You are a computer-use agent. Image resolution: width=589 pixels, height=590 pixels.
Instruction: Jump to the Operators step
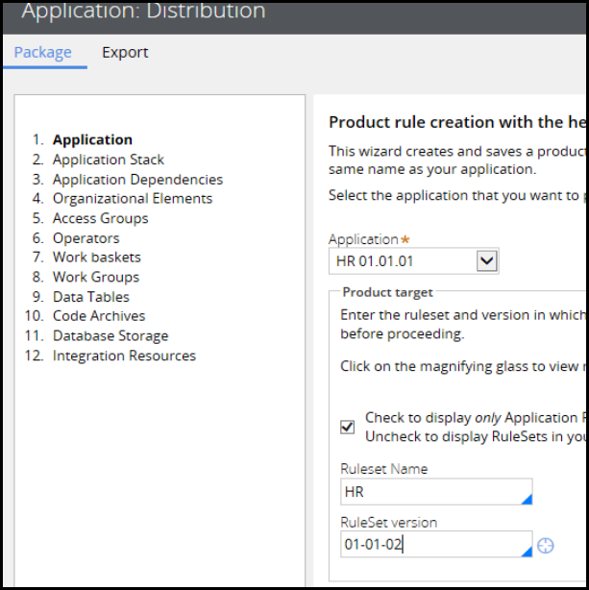pos(86,238)
